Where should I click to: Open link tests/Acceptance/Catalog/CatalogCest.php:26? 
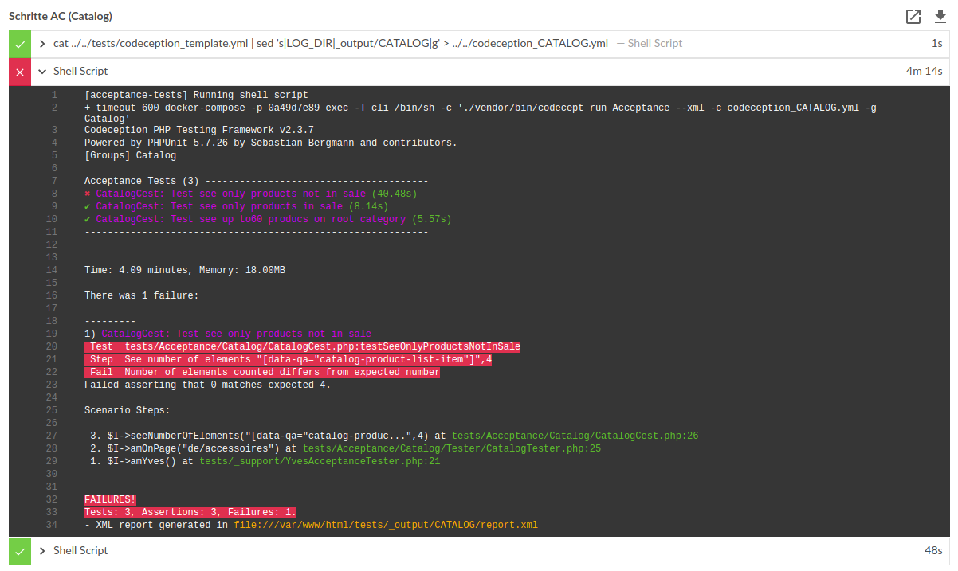pos(575,436)
